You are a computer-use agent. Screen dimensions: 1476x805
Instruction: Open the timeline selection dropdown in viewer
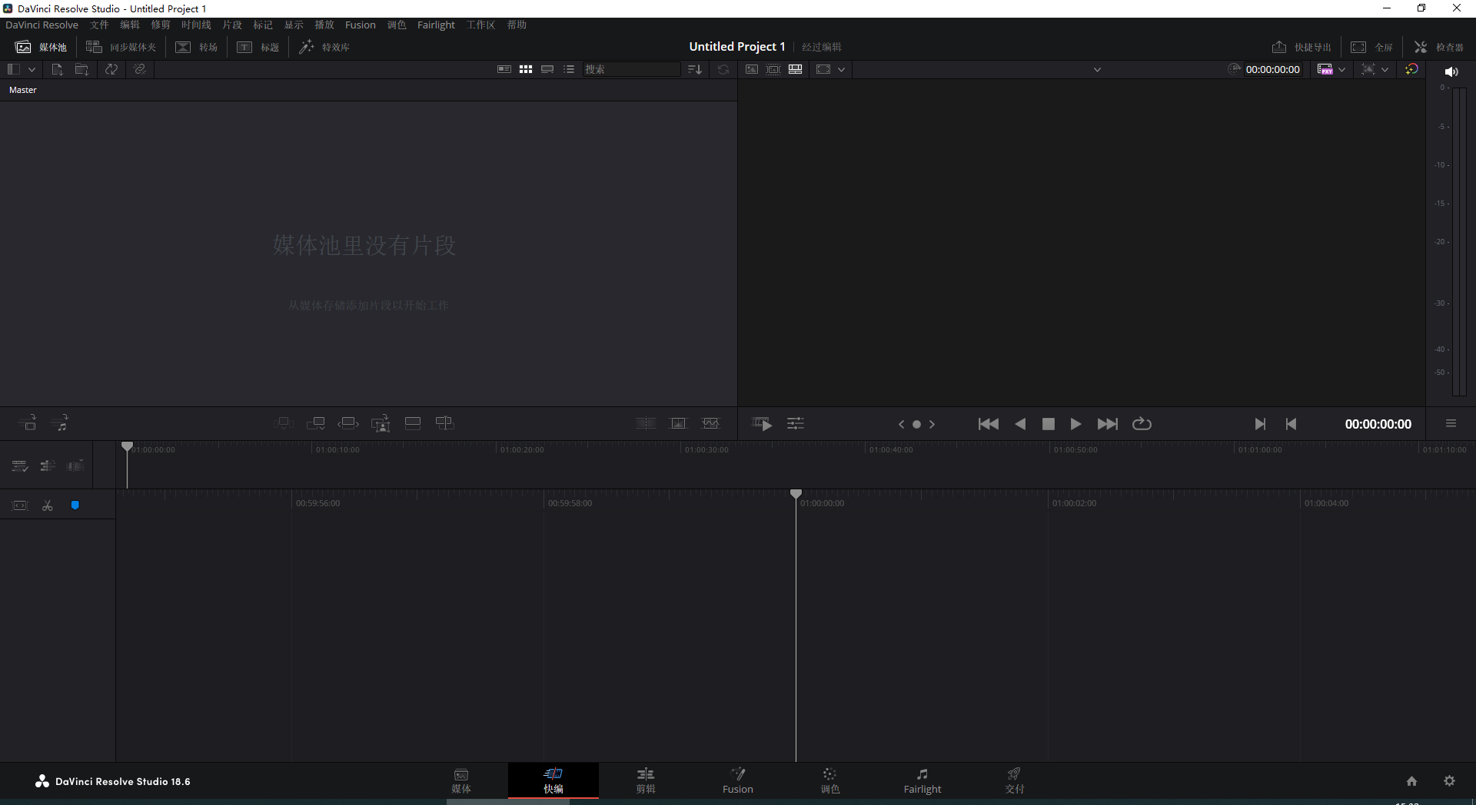(1097, 69)
